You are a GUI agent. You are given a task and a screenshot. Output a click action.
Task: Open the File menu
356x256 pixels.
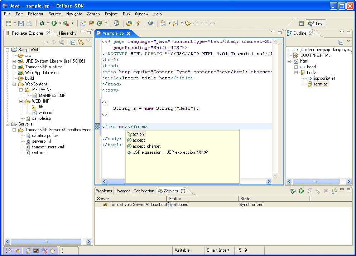point(7,14)
